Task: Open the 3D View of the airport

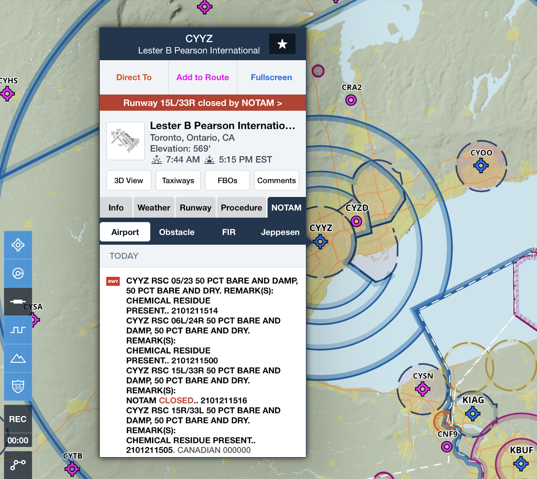Action: pyautogui.click(x=129, y=180)
